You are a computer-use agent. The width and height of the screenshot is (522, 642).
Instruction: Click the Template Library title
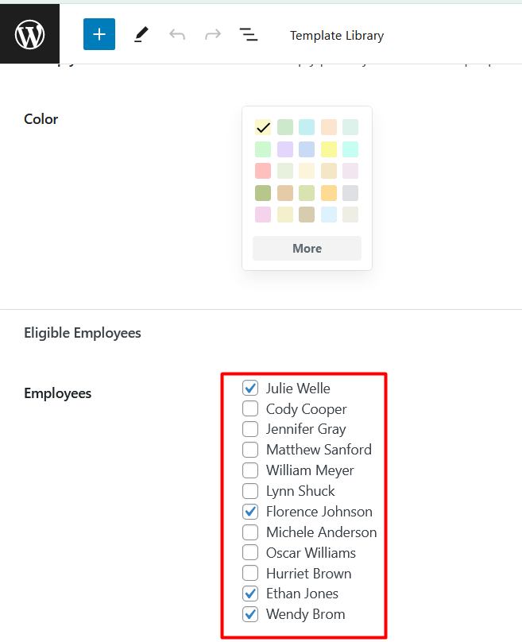point(336,36)
